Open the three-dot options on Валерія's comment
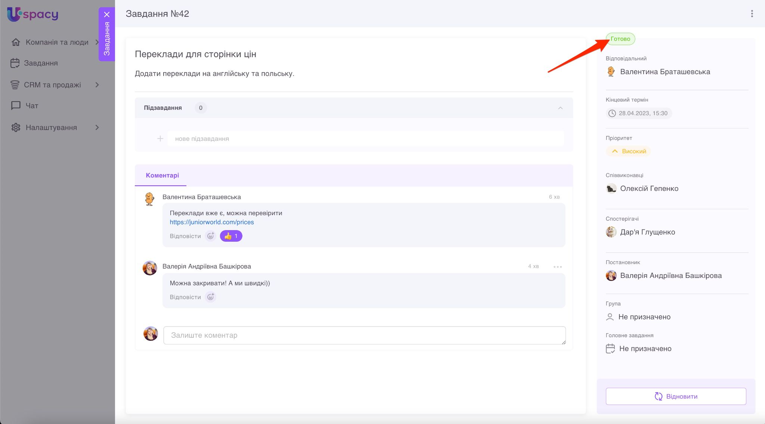This screenshot has height=424, width=765. (557, 267)
